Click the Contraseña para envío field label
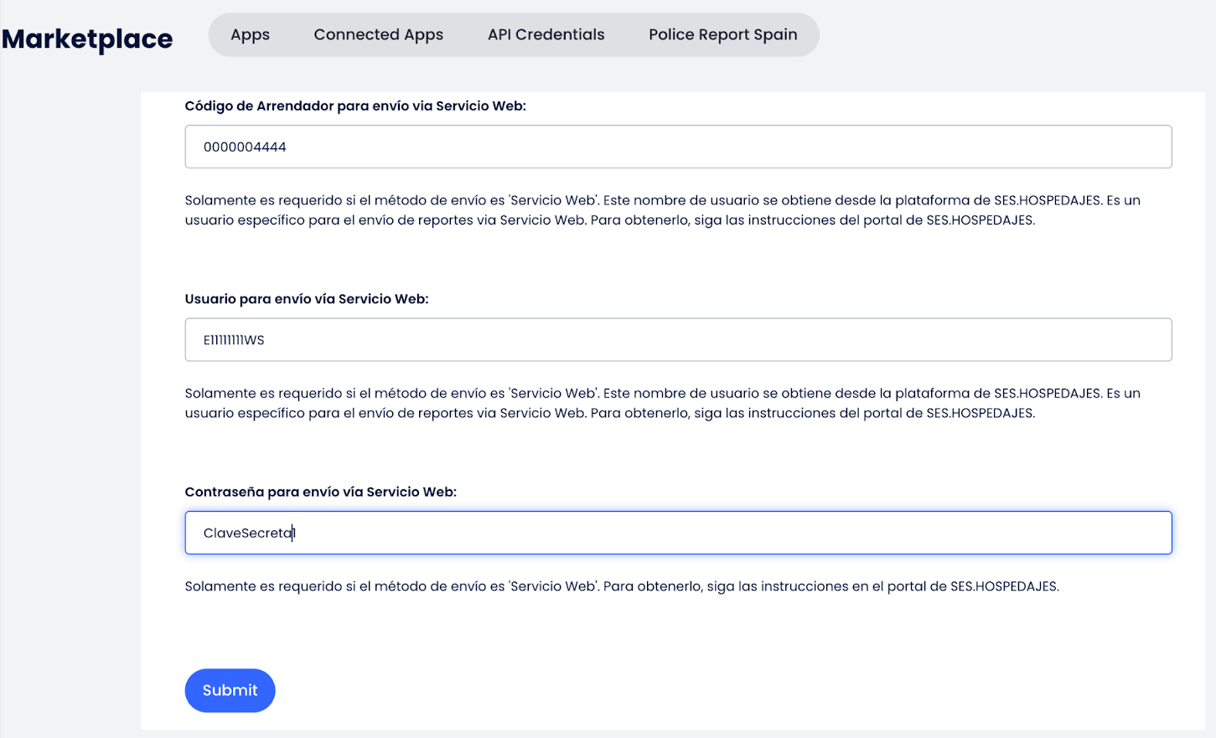 (320, 492)
